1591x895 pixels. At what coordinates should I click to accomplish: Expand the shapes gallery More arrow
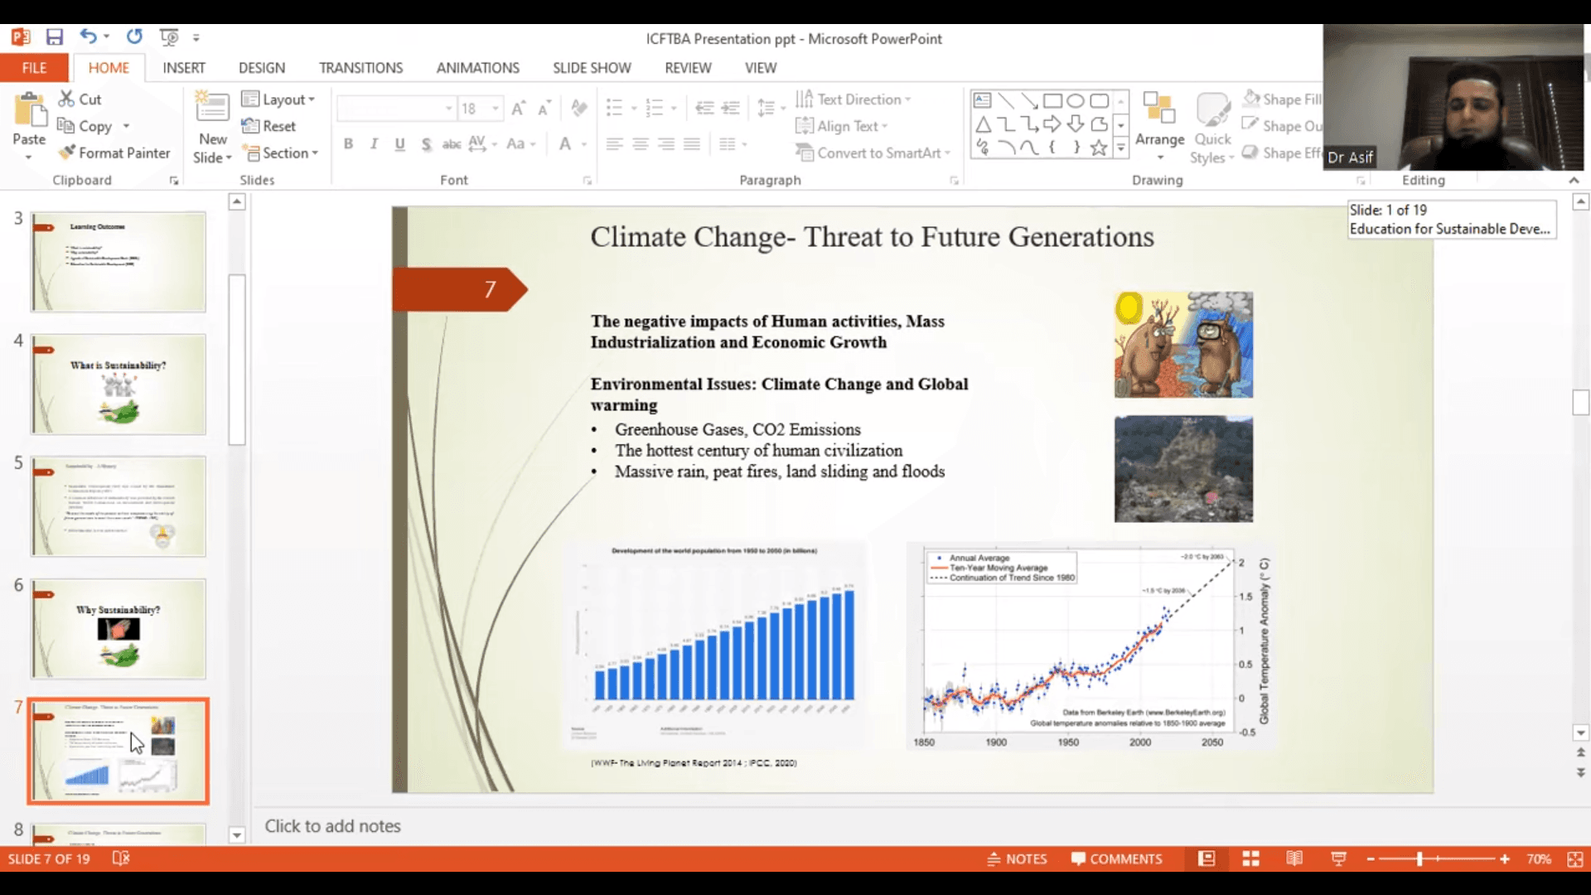1120,148
